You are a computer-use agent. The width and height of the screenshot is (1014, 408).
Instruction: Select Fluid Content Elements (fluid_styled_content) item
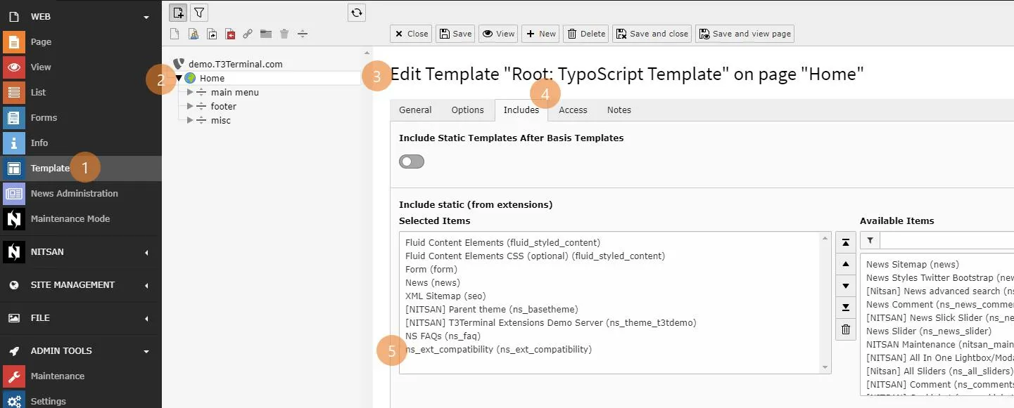pyautogui.click(x=502, y=242)
